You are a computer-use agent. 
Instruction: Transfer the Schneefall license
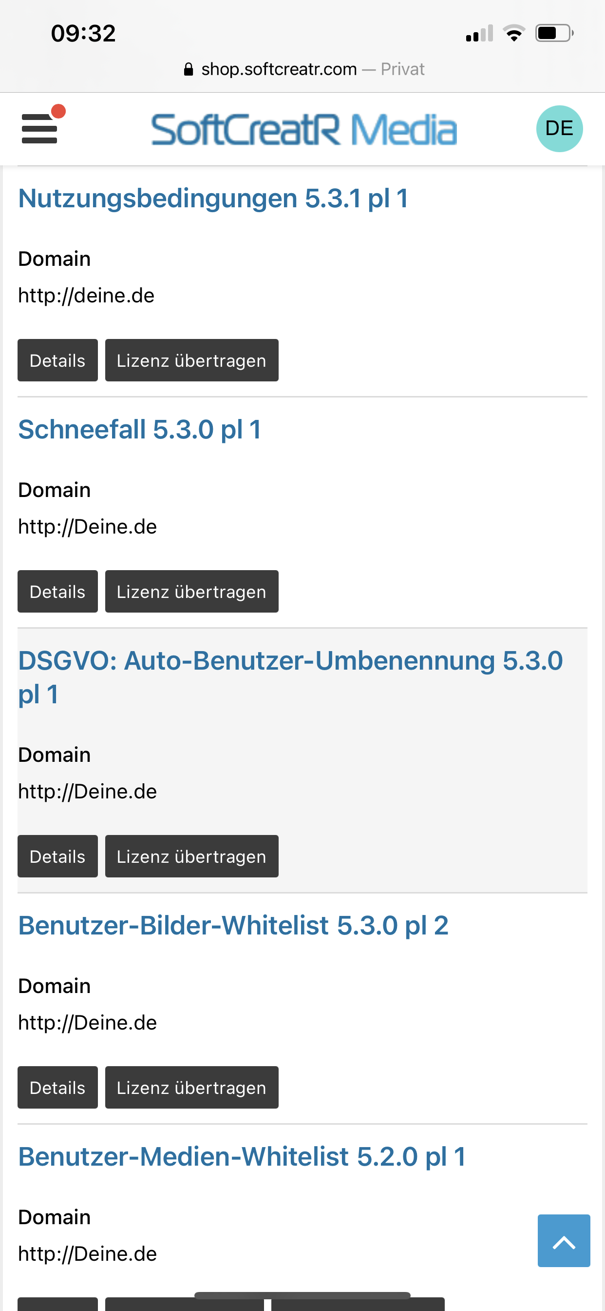[191, 592]
